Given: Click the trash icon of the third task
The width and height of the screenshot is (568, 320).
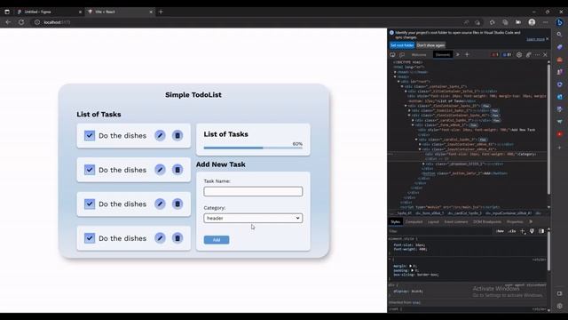Looking at the screenshot, I should coord(177,204).
